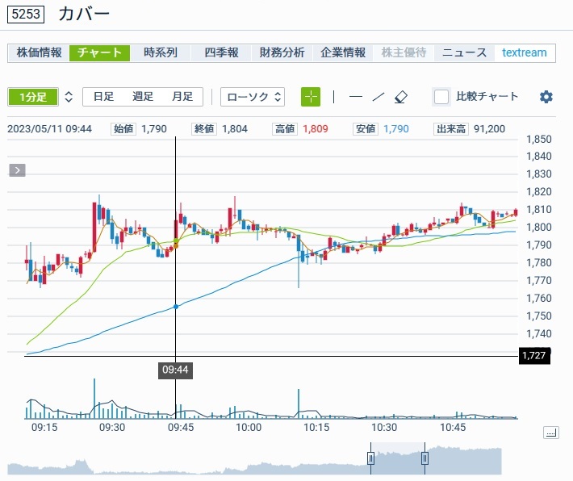Go to the ニュース tab
Screen dimensions: 573x481
tap(464, 52)
